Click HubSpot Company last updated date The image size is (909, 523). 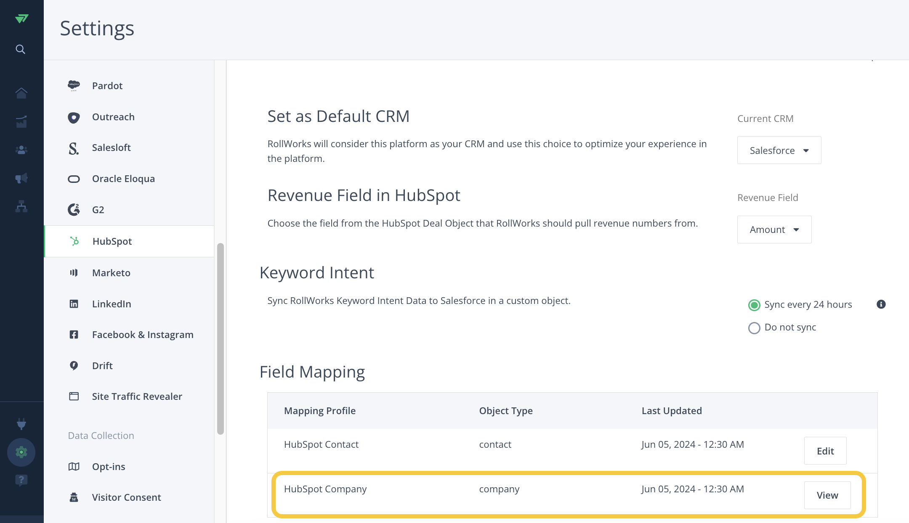(x=693, y=489)
